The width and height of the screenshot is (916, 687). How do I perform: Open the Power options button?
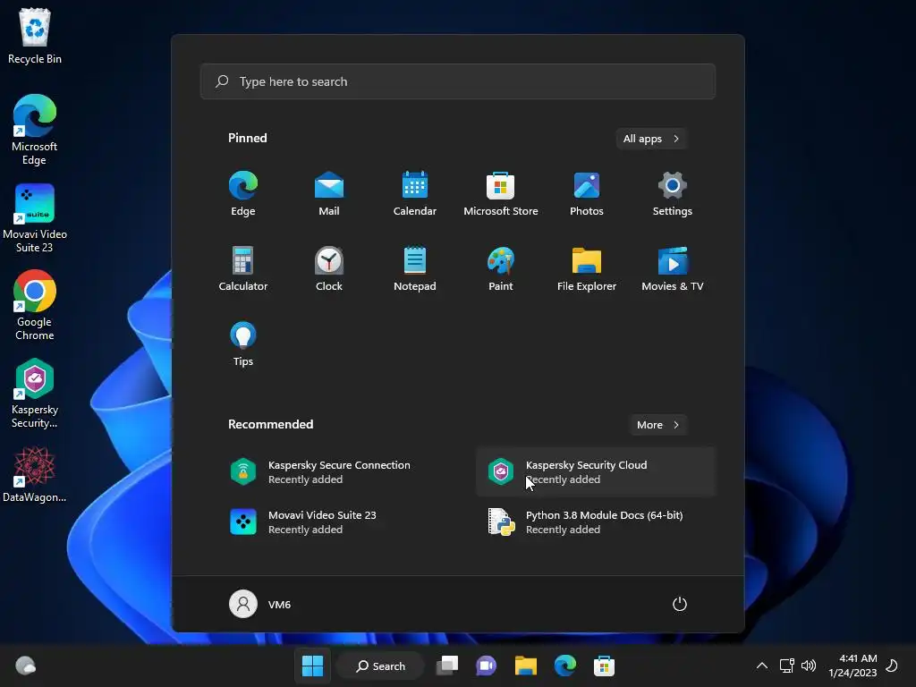click(x=680, y=604)
